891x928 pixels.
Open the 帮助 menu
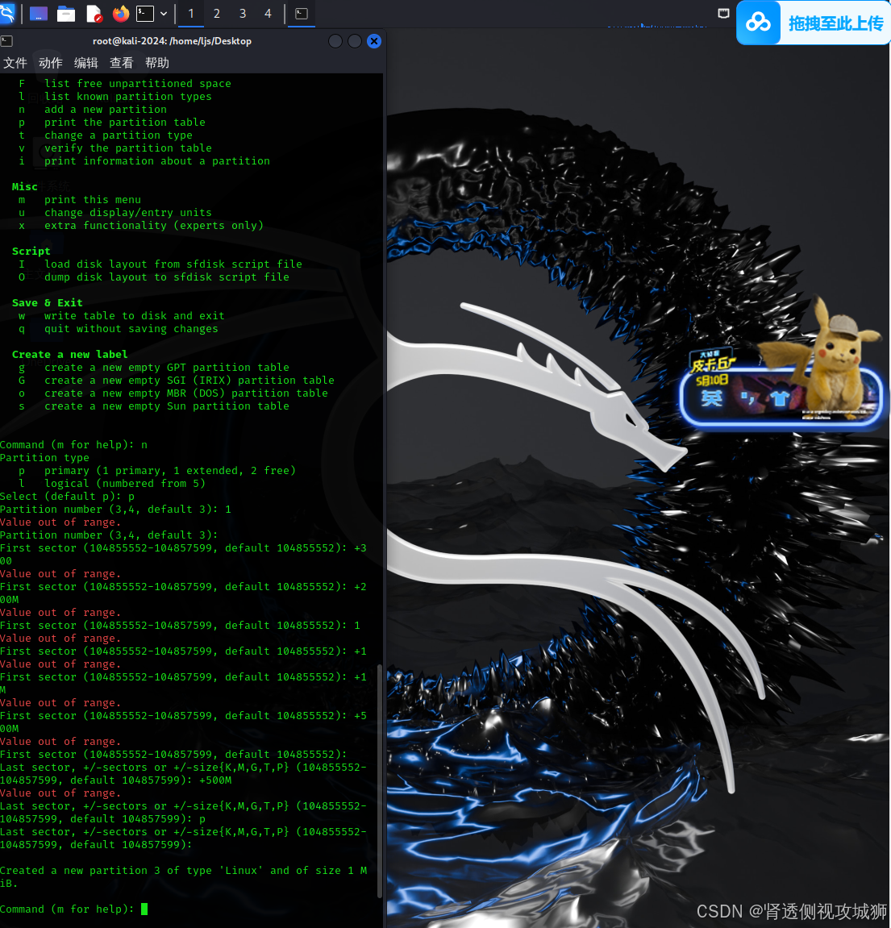tap(157, 63)
